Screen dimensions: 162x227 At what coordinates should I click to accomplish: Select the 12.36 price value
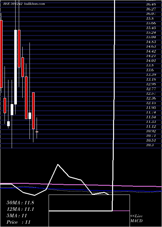coord(151,98)
